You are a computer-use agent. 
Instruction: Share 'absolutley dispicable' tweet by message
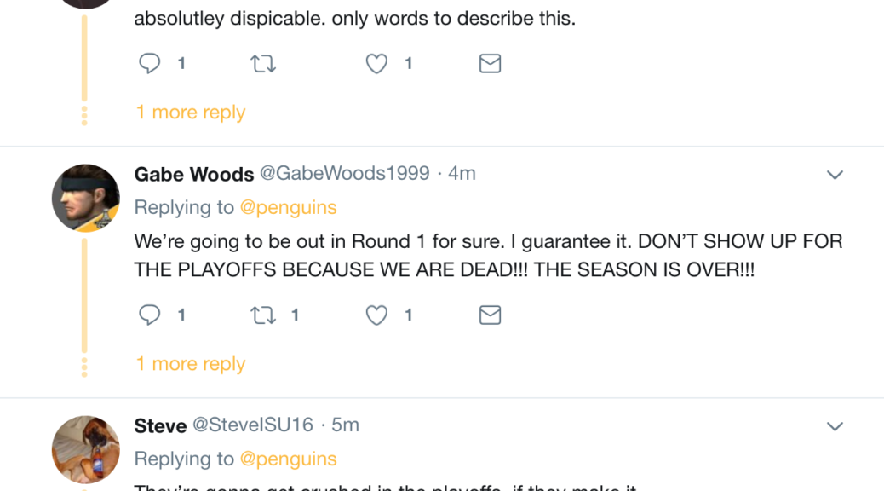(490, 64)
